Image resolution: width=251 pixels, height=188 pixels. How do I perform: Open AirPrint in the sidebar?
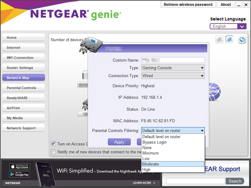(x=23, y=108)
